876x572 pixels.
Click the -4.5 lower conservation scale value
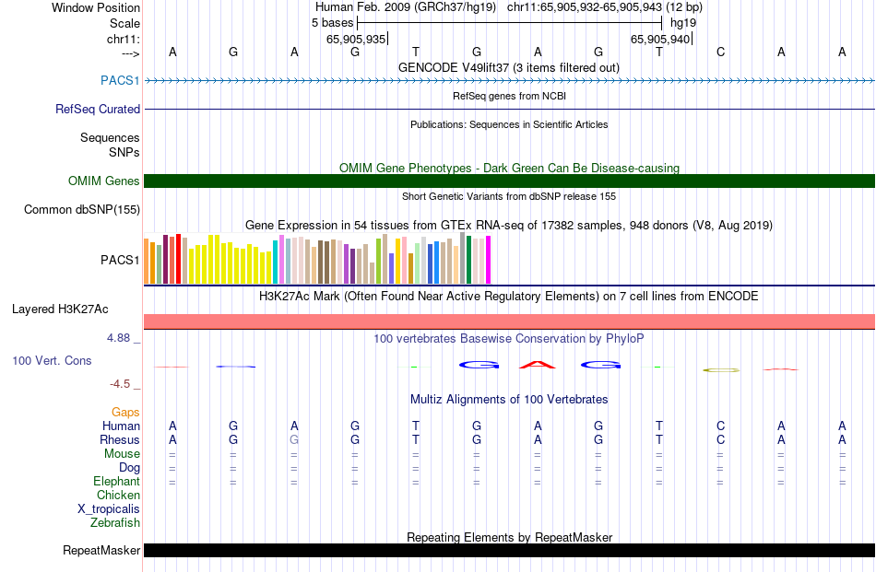coord(120,384)
